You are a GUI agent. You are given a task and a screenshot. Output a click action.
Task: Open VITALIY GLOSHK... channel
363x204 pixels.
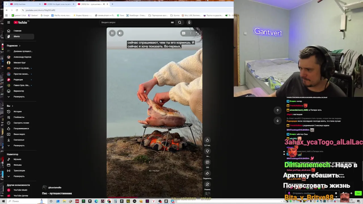20,68
